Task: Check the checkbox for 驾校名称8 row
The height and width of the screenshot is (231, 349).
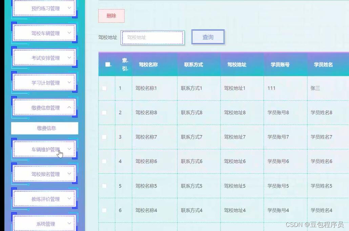Action: click(104, 112)
